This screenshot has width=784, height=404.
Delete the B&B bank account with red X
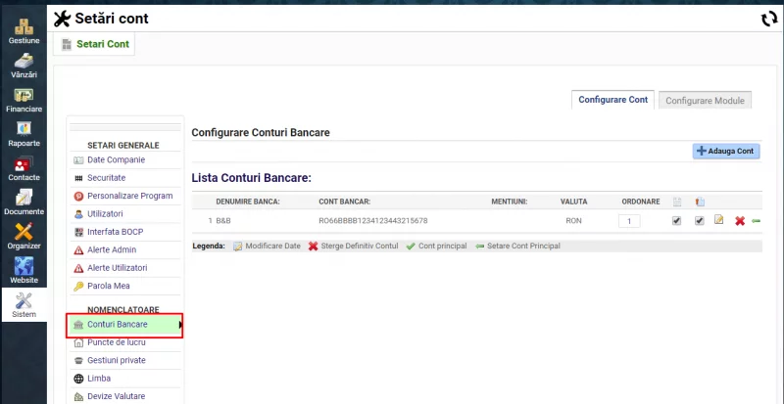click(x=740, y=221)
